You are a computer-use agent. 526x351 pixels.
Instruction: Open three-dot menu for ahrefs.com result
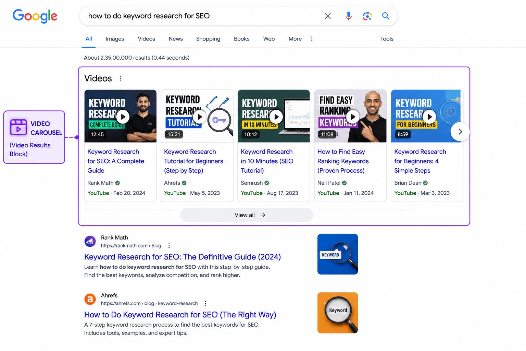205,303
